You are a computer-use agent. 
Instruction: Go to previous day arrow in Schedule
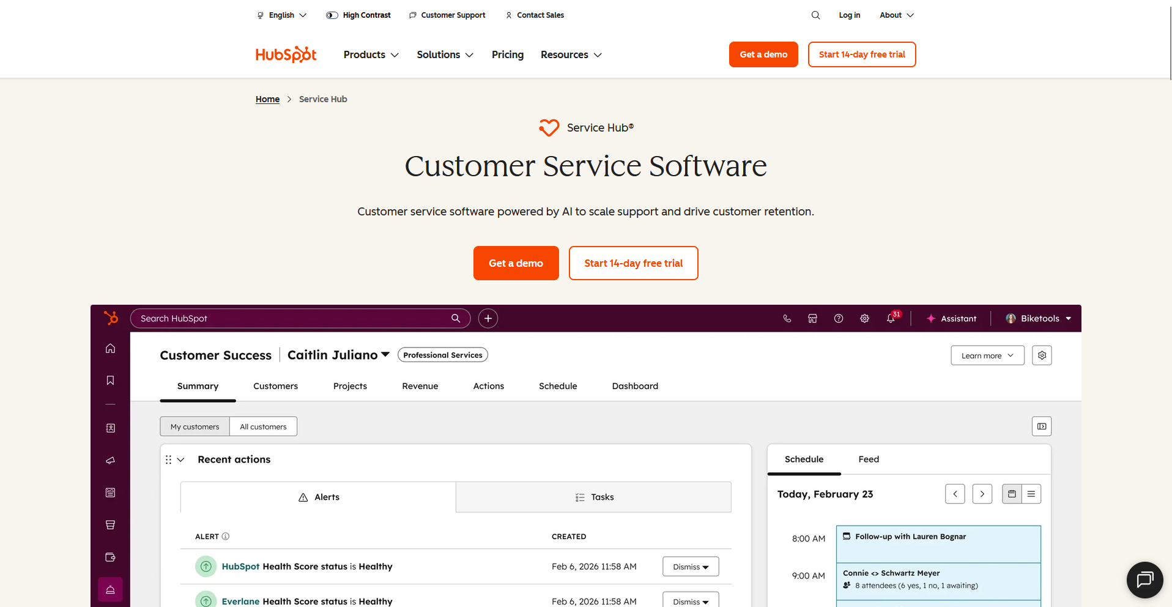955,494
